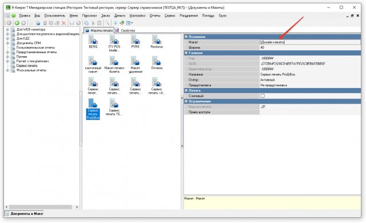Select the Макет печати билета icon

114,65
